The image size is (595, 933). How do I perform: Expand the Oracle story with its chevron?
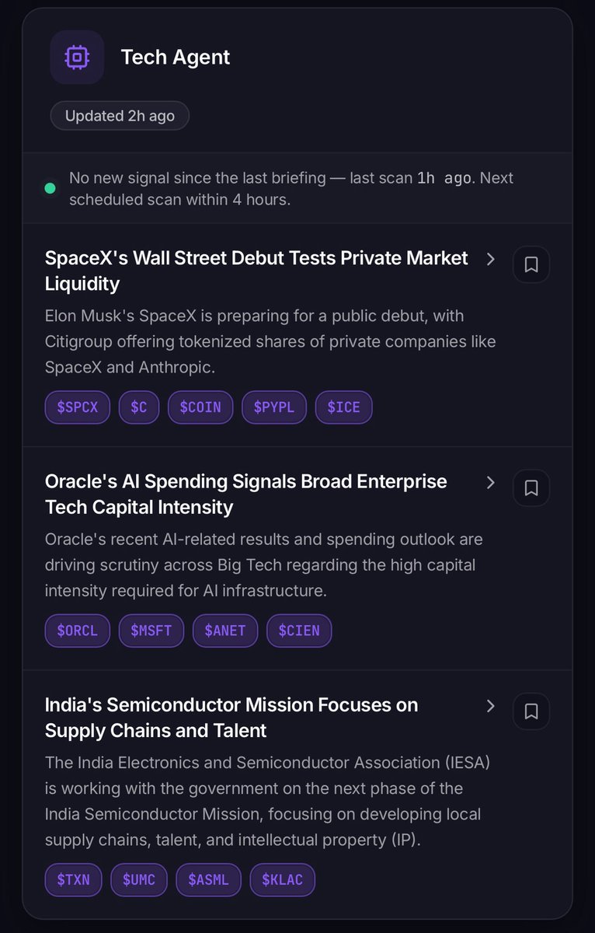point(490,482)
